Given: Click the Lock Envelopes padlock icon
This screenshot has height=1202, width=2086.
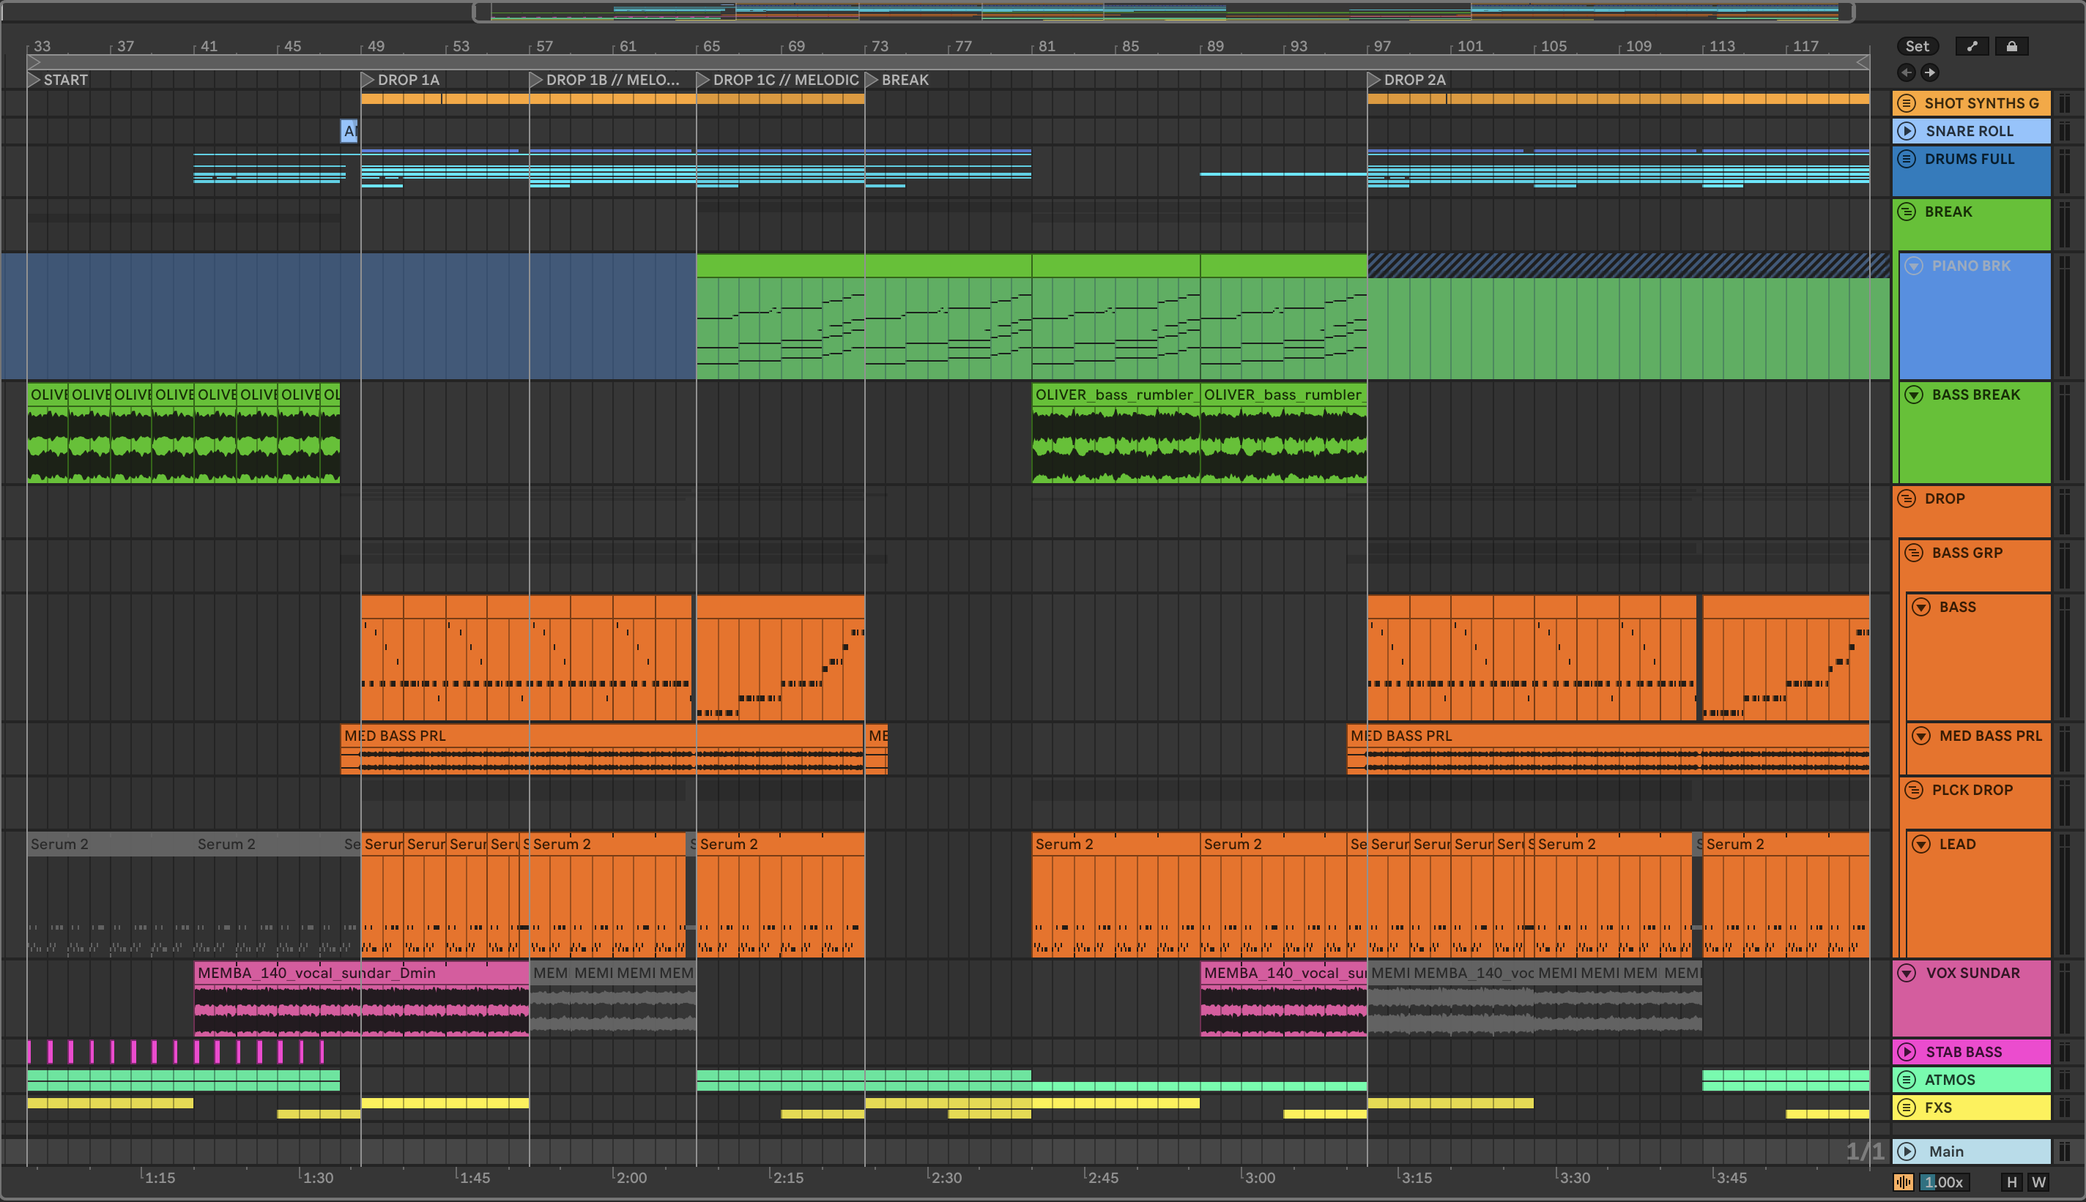Looking at the screenshot, I should [2012, 46].
